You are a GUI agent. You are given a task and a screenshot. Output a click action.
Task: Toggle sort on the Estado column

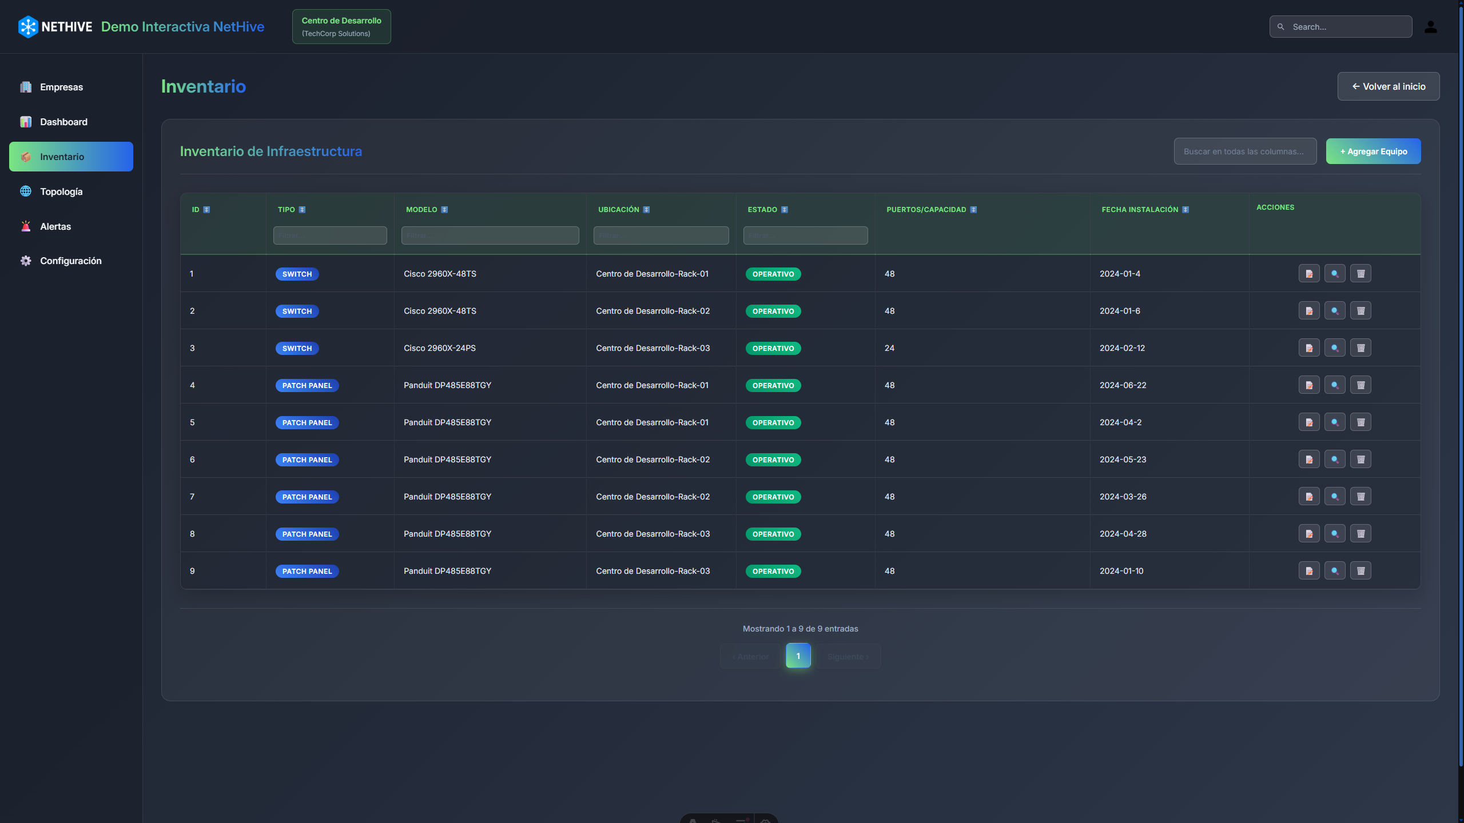(x=784, y=210)
